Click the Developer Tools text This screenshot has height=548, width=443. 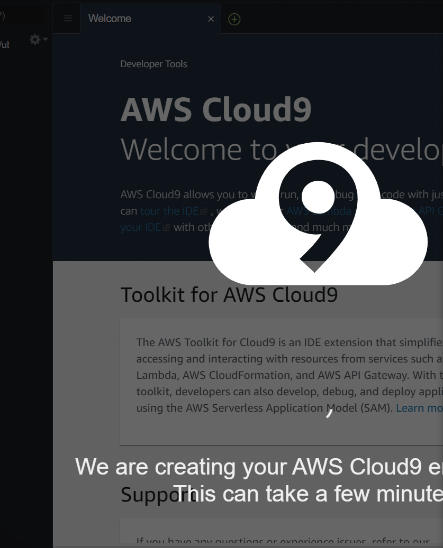point(153,64)
